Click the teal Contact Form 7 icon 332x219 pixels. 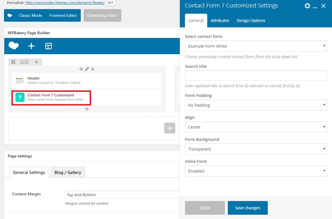click(20, 97)
